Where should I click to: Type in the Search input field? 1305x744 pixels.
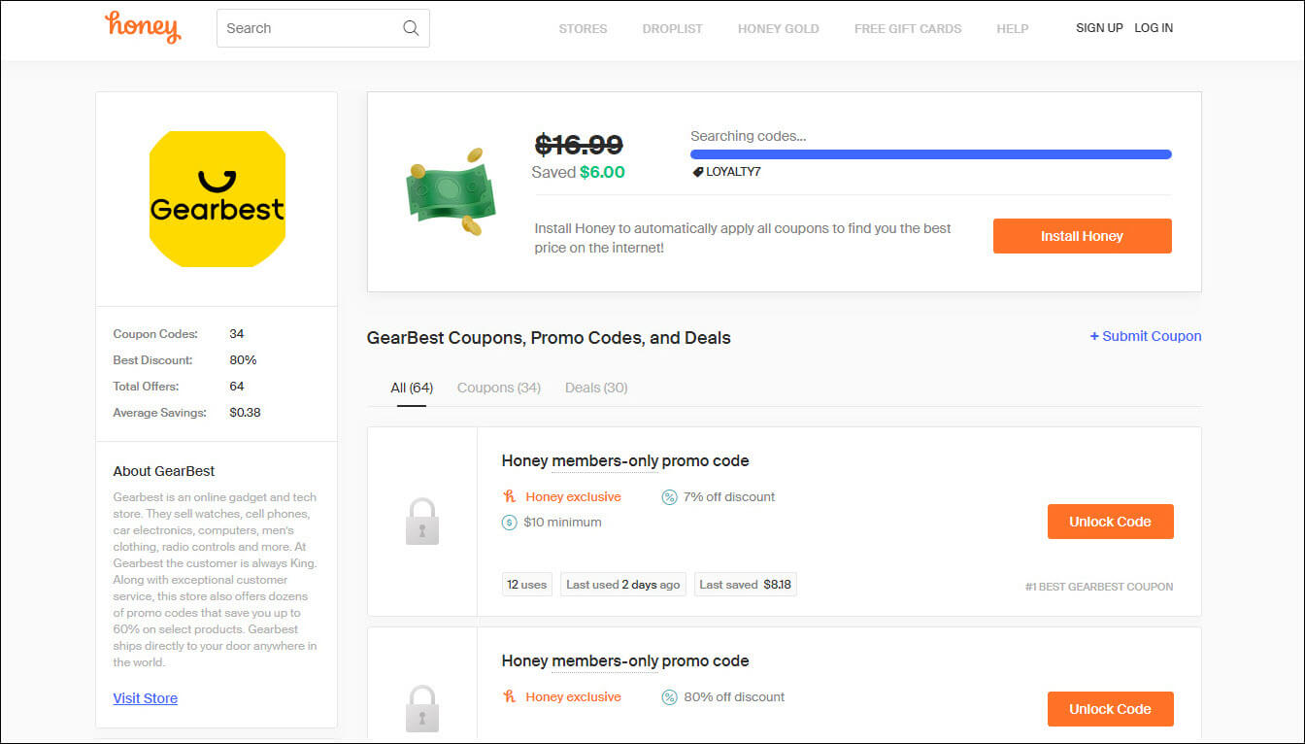[x=311, y=28]
